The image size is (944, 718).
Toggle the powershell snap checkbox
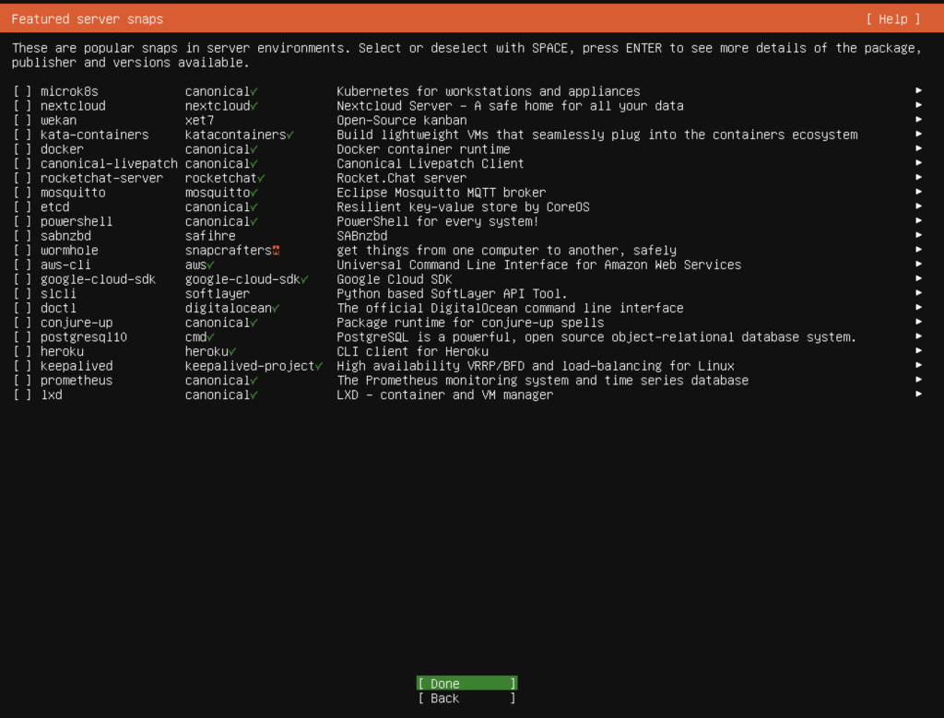click(22, 221)
